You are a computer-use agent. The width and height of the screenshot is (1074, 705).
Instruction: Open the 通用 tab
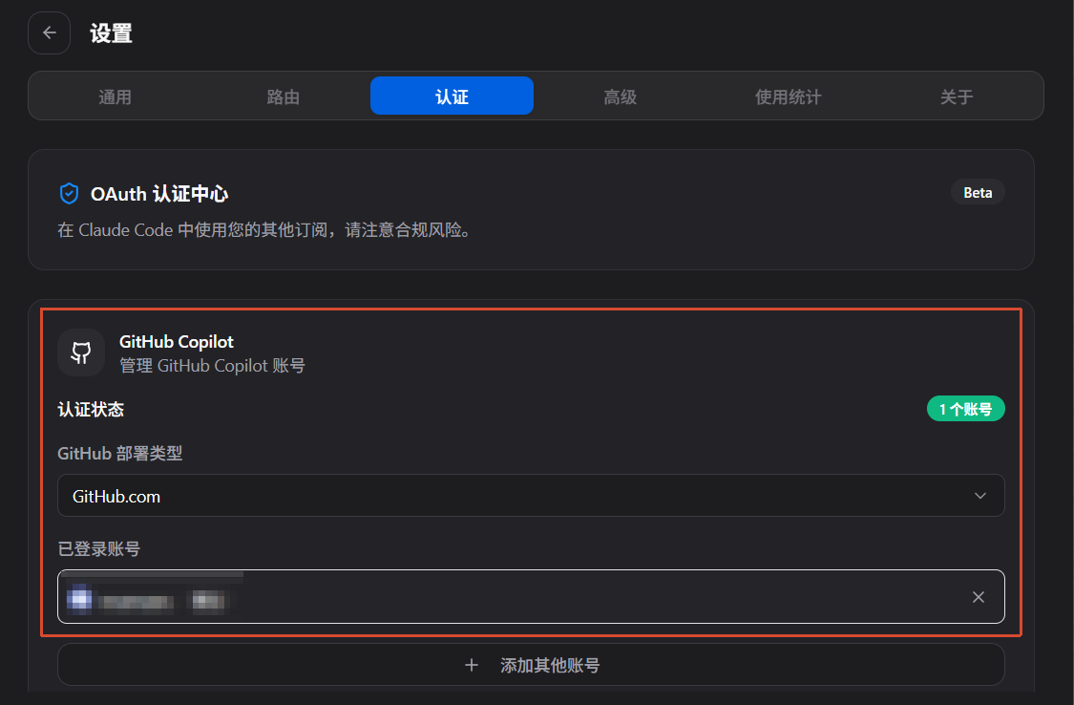[x=116, y=96]
